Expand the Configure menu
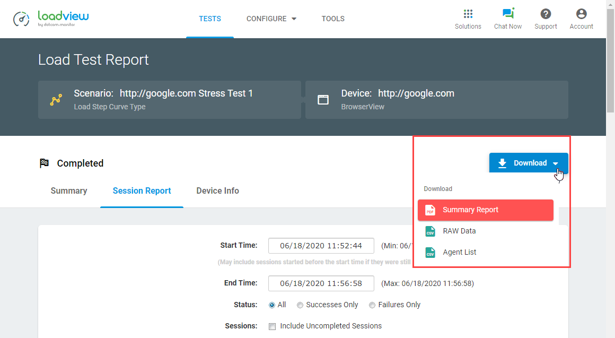Image resolution: width=615 pixels, height=338 pixels. tap(271, 19)
